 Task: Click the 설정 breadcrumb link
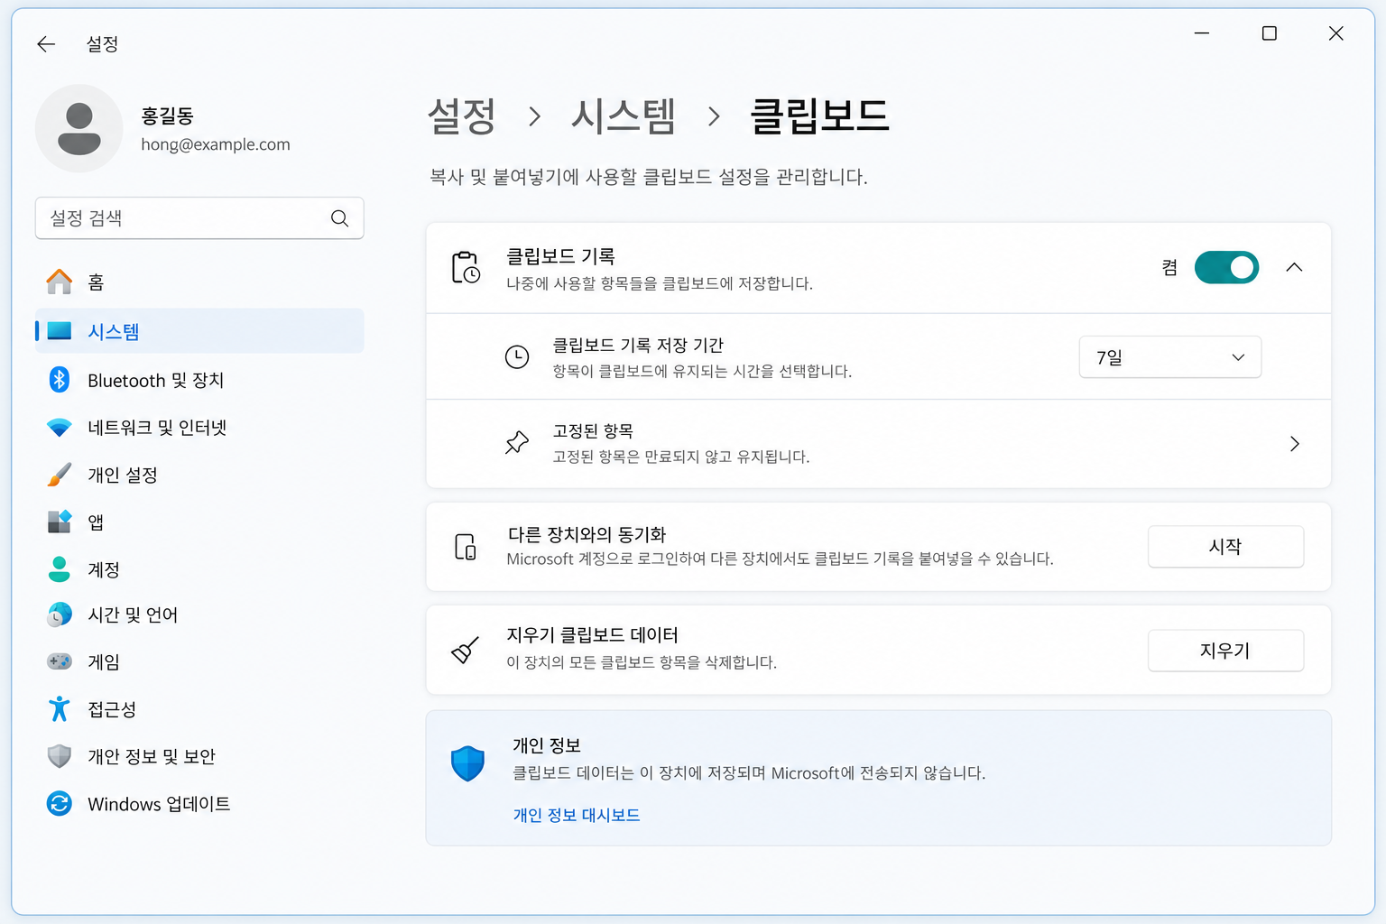click(x=462, y=116)
